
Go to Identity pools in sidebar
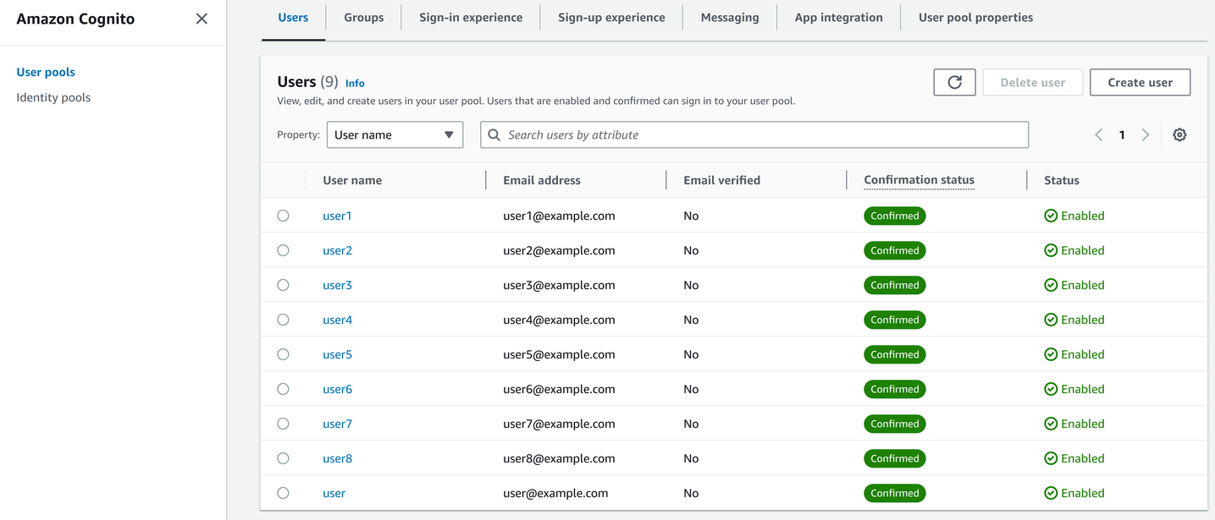[53, 97]
